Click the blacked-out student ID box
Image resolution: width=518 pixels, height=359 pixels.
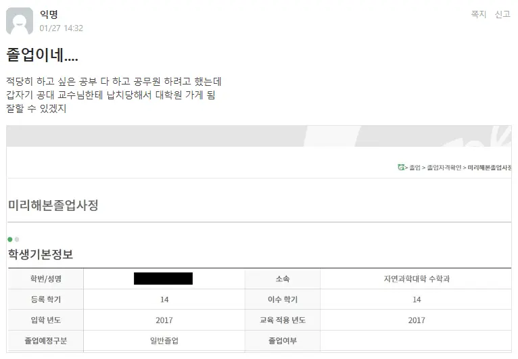coord(163,279)
